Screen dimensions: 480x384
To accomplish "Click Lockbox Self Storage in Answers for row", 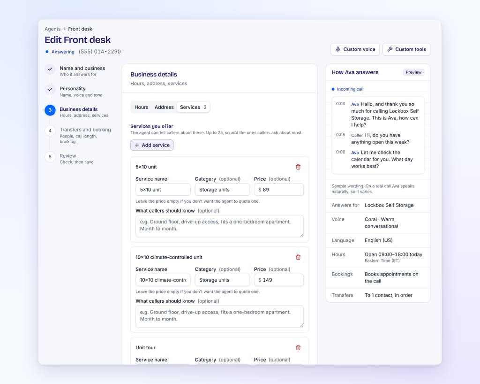I will pos(389,205).
